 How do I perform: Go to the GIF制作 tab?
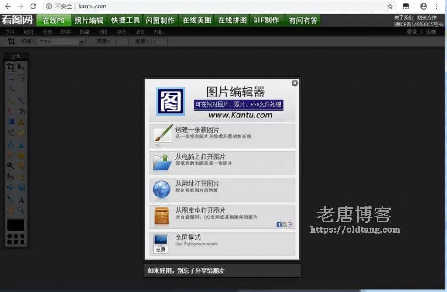[x=266, y=20]
